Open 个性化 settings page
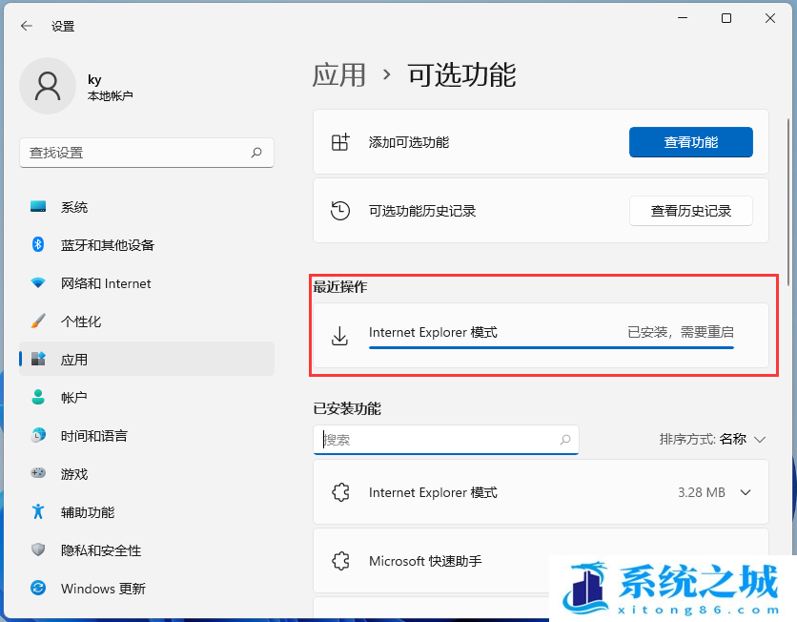 tap(81, 321)
